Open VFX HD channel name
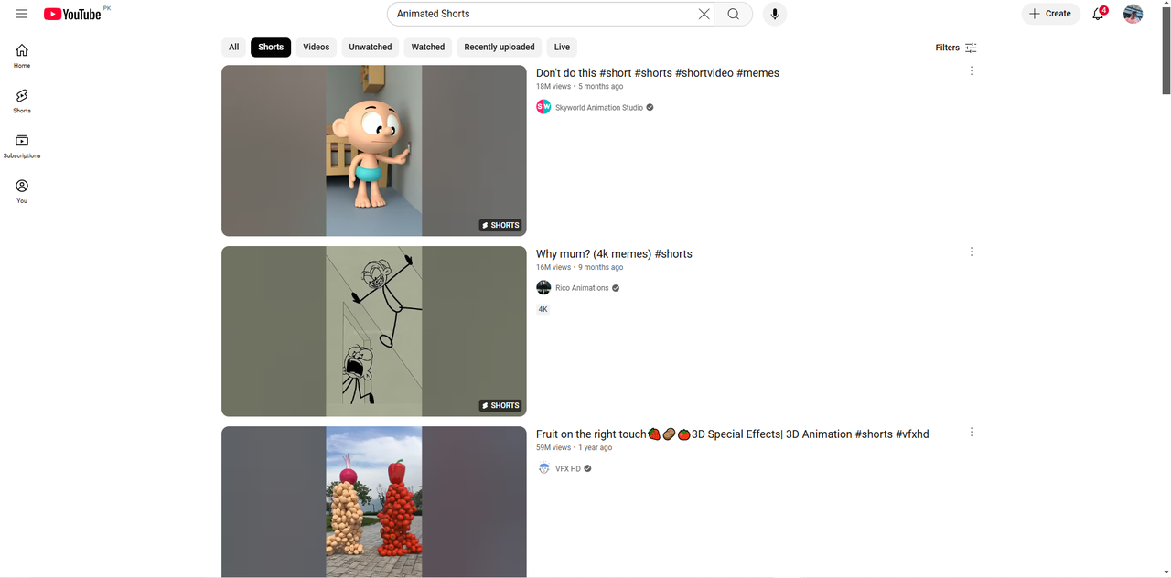This screenshot has width=1171, height=578. pos(568,469)
